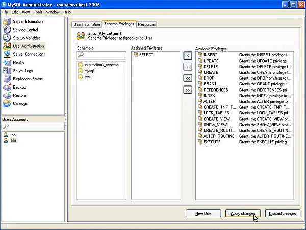Screen dimensions: 306x230
Task: Click CREATE privilege key icon
Action: coord(200,72)
